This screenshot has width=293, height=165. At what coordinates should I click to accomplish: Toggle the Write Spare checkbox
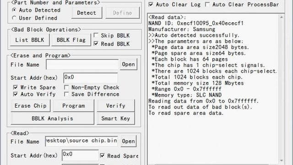point(16,88)
